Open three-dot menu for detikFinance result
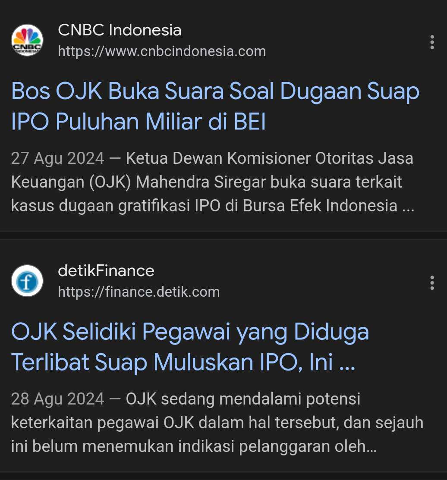447x480 pixels. pos(432,283)
